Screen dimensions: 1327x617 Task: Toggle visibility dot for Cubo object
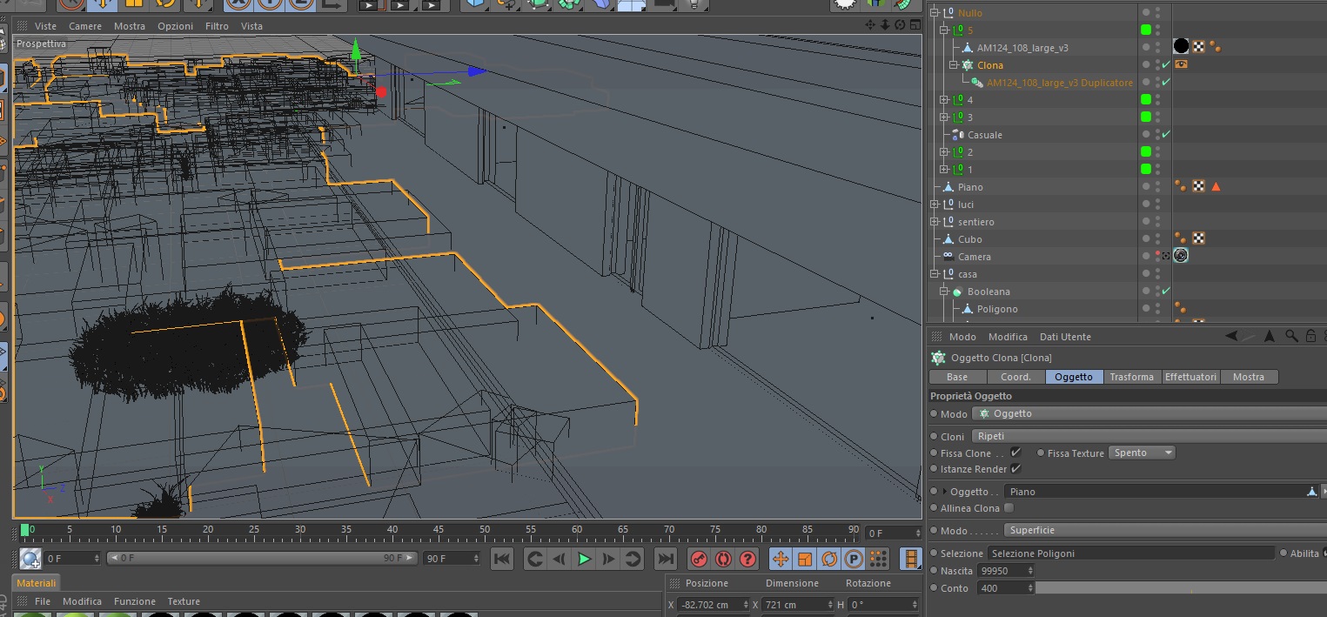click(x=1146, y=238)
